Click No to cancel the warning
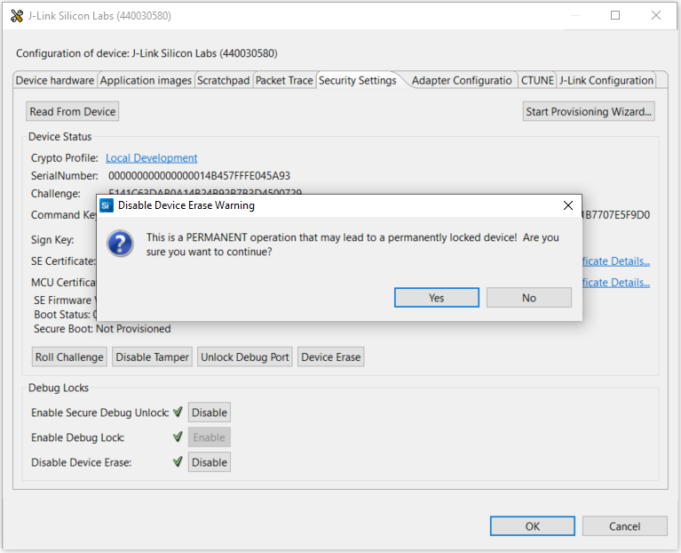Image resolution: width=681 pixels, height=553 pixels. coord(528,298)
